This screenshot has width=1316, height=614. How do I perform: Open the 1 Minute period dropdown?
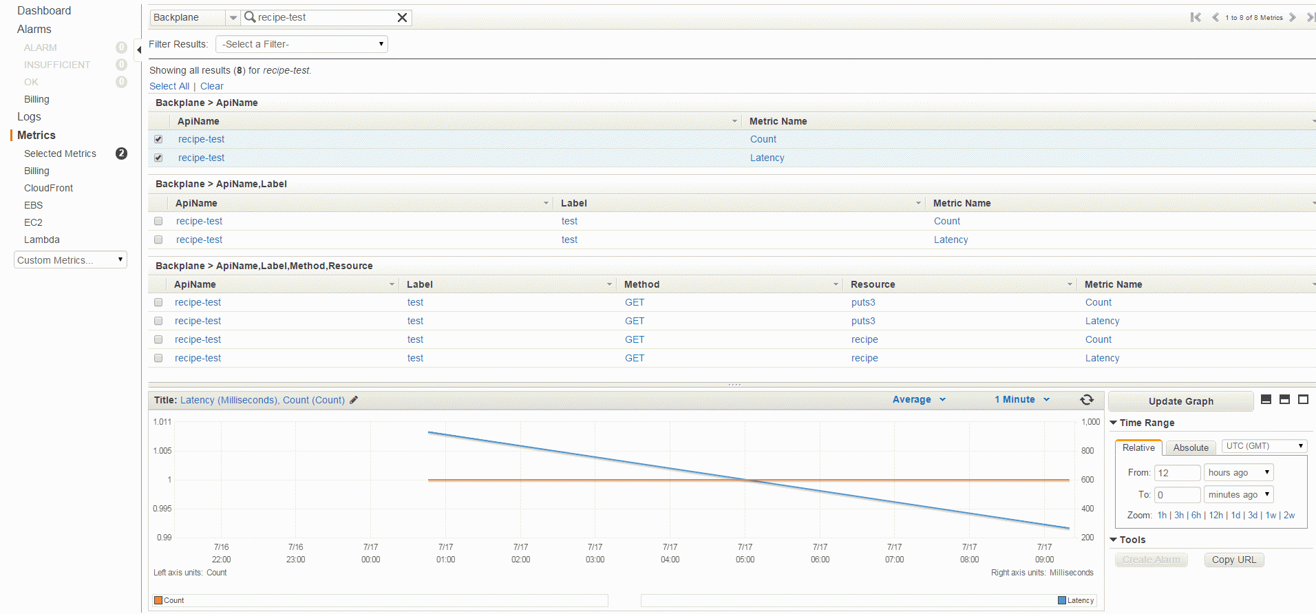tap(1022, 399)
